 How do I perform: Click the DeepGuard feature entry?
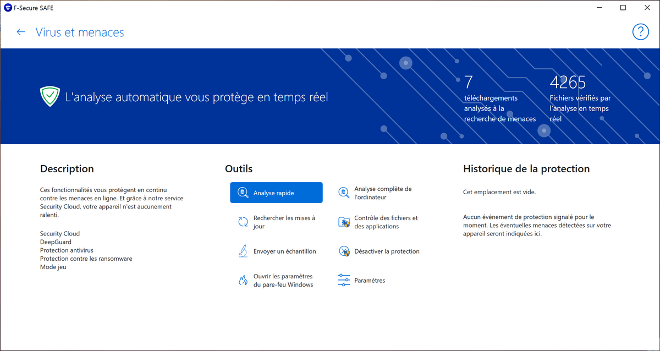point(56,242)
